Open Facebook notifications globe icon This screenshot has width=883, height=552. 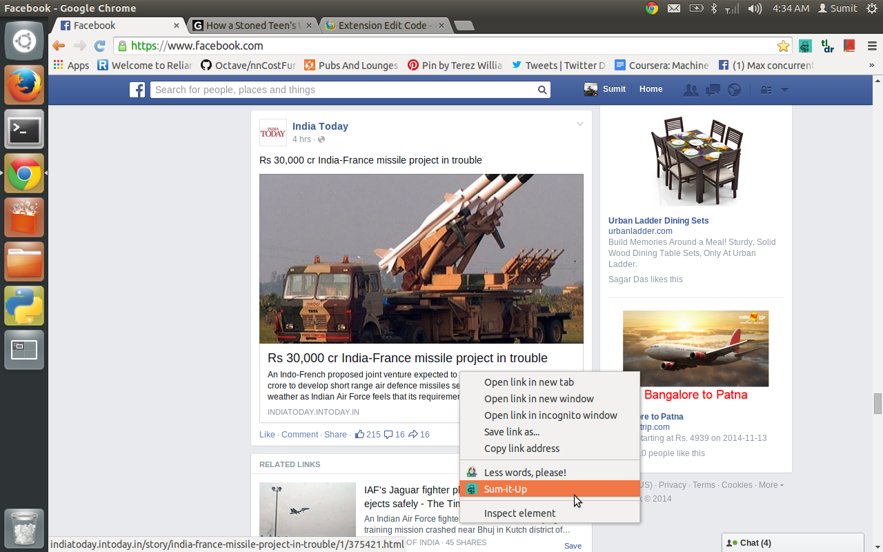point(734,90)
